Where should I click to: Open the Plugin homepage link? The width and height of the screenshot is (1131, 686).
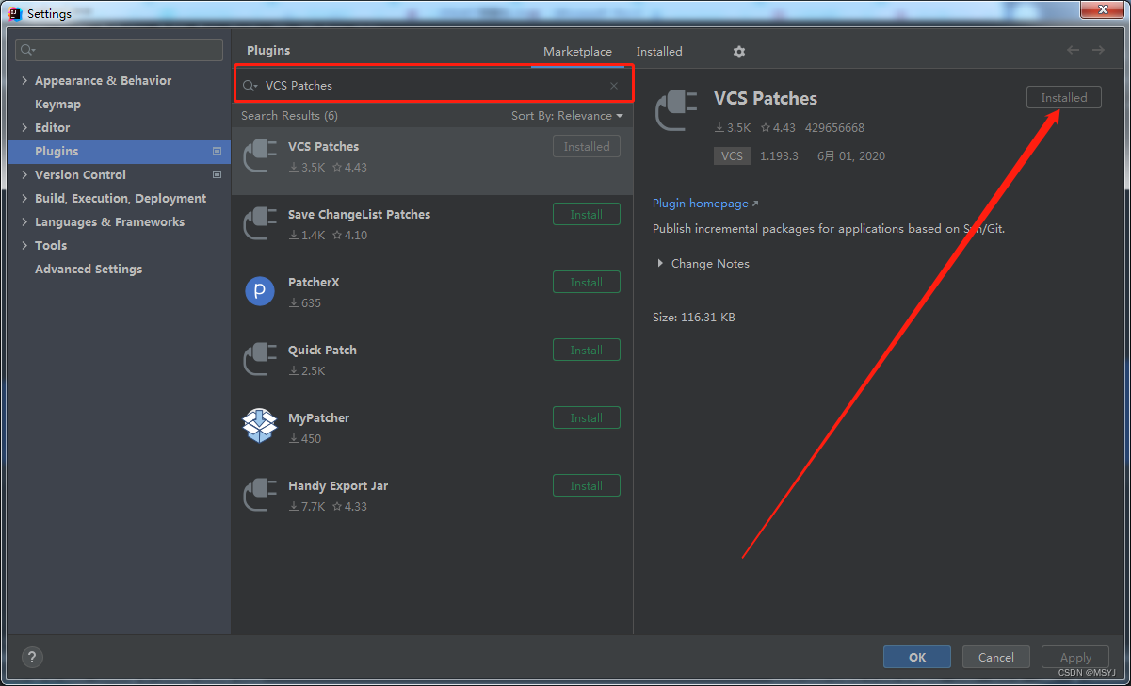(x=700, y=203)
